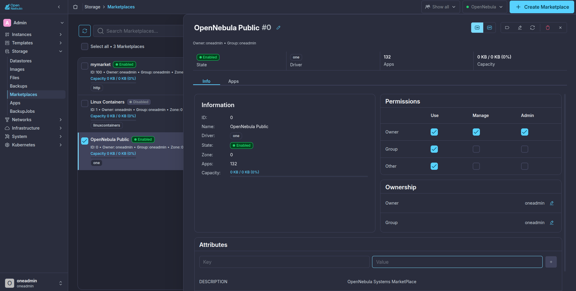This screenshot has width=576, height=291.
Task: Enable Other Admin permission
Action: 525,166
